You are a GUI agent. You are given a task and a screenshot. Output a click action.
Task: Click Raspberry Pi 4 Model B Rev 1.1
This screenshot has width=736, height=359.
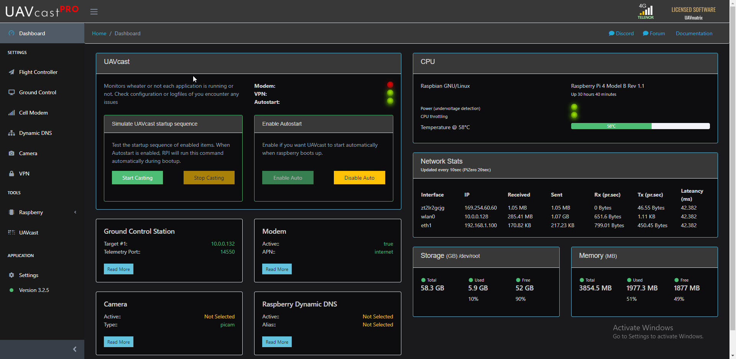608,86
